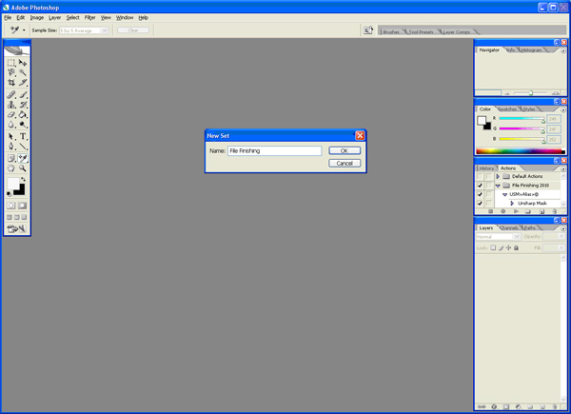
Task: Open the Filter menu
Action: click(89, 17)
